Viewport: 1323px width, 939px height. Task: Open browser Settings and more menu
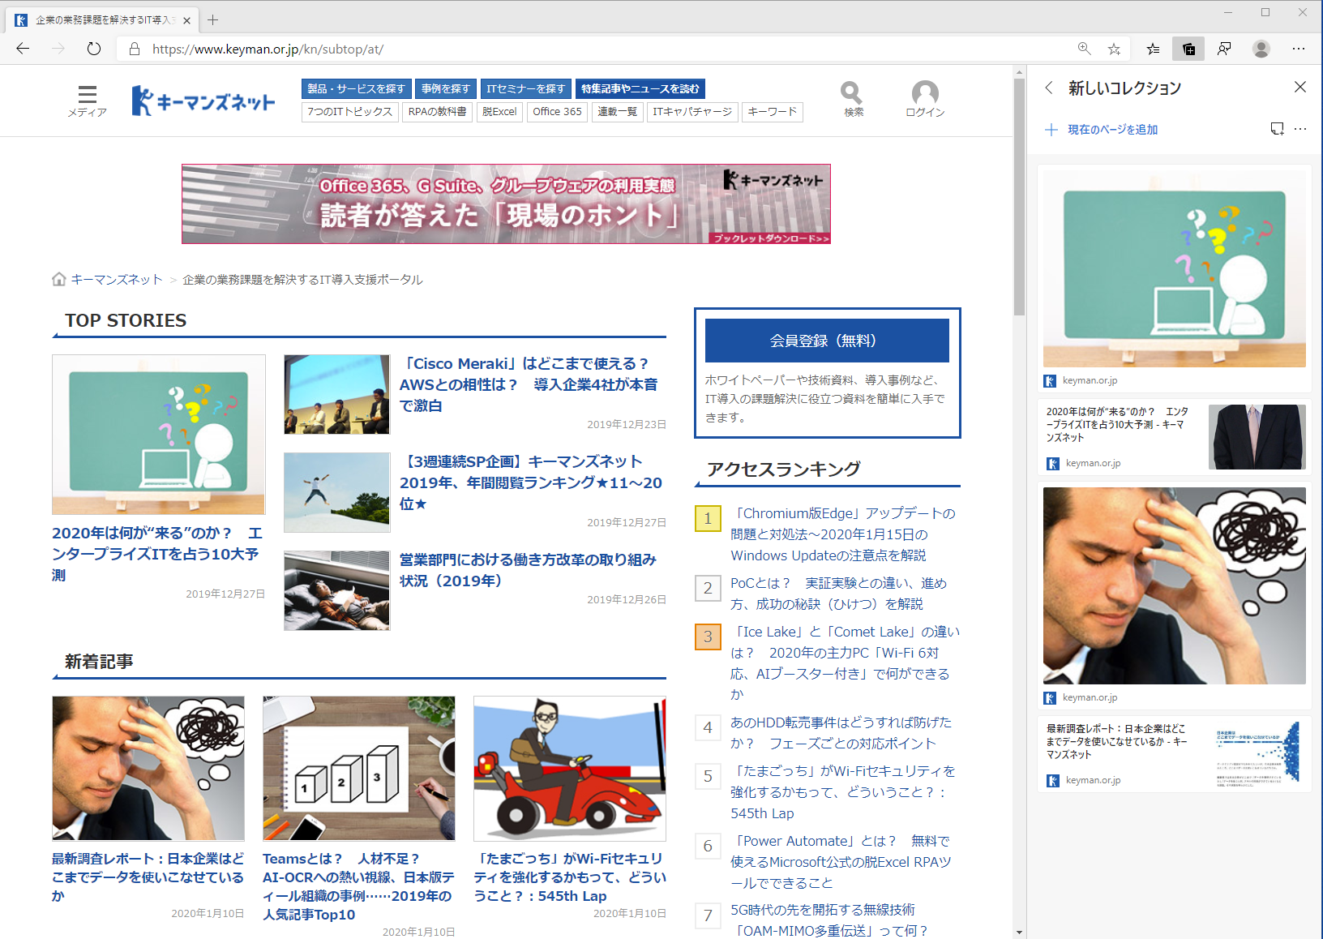(x=1299, y=49)
